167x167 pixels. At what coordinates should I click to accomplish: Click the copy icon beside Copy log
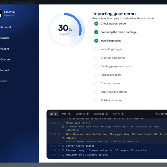pyautogui.click(x=156, y=114)
